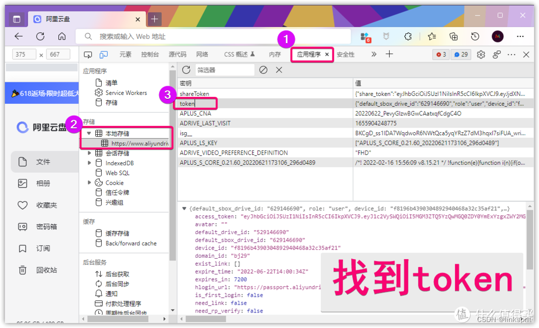Viewport: 539px width, 328px height.
Task: Expand the IndexedDB tree node
Action: [x=89, y=163]
